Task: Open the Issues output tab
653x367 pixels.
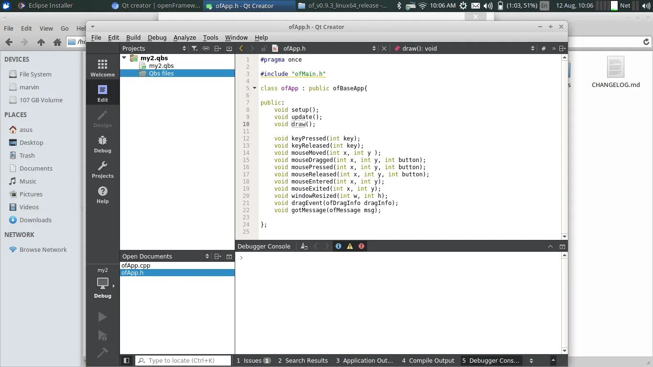Action: (253, 360)
